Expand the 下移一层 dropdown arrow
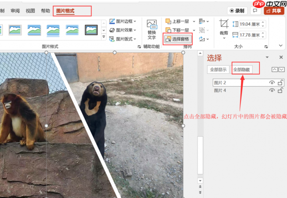Screen dimensions: 287x198 194,30
